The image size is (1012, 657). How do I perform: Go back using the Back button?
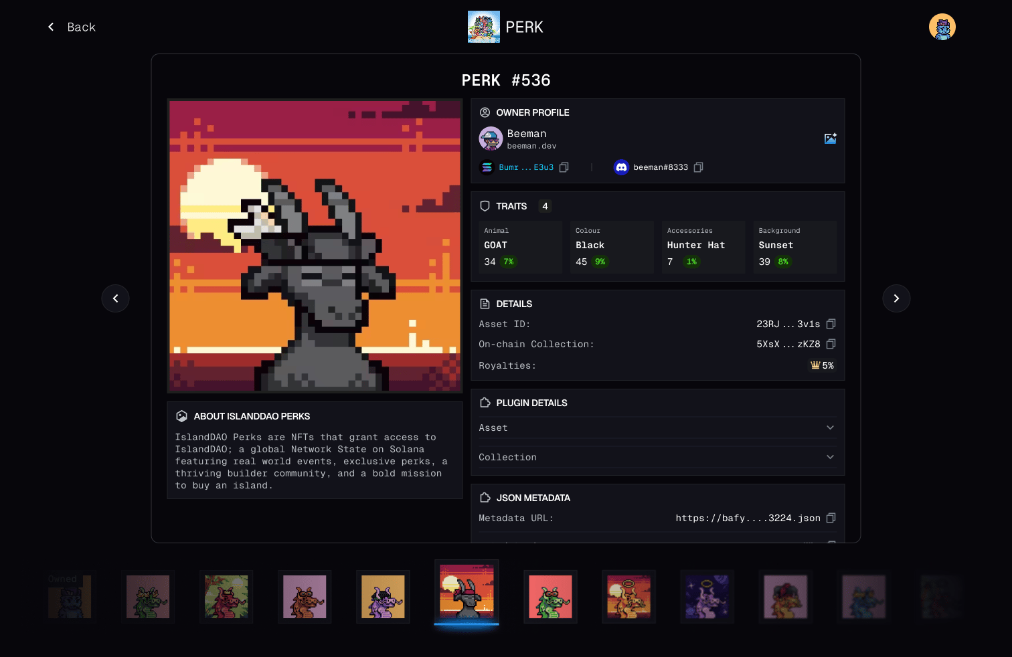(72, 27)
